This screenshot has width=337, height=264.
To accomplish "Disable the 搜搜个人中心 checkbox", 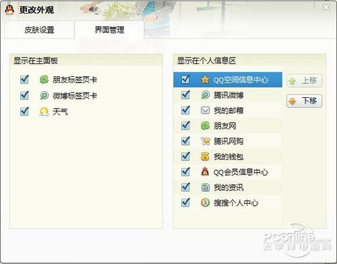I will pyautogui.click(x=185, y=203).
